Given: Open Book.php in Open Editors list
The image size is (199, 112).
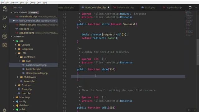Looking at the screenshot, I should [x=34, y=29].
